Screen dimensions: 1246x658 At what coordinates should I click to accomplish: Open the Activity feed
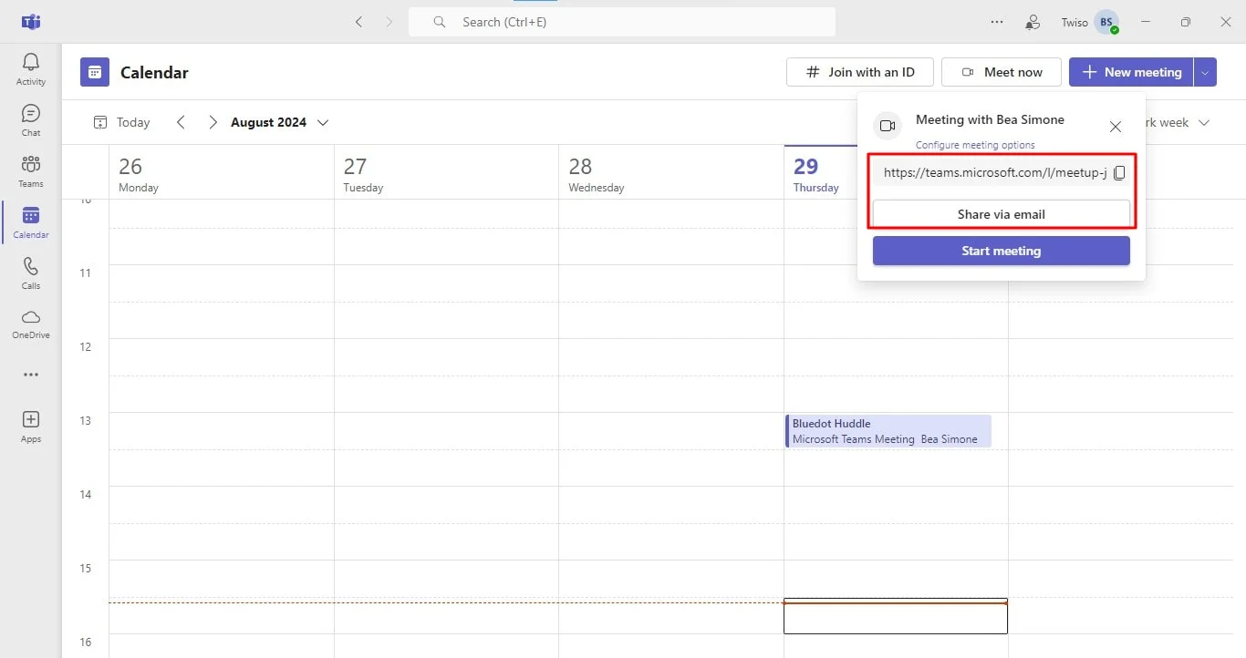click(31, 69)
